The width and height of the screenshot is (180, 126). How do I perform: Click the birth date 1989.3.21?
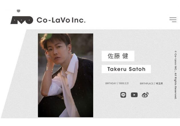(x=124, y=83)
